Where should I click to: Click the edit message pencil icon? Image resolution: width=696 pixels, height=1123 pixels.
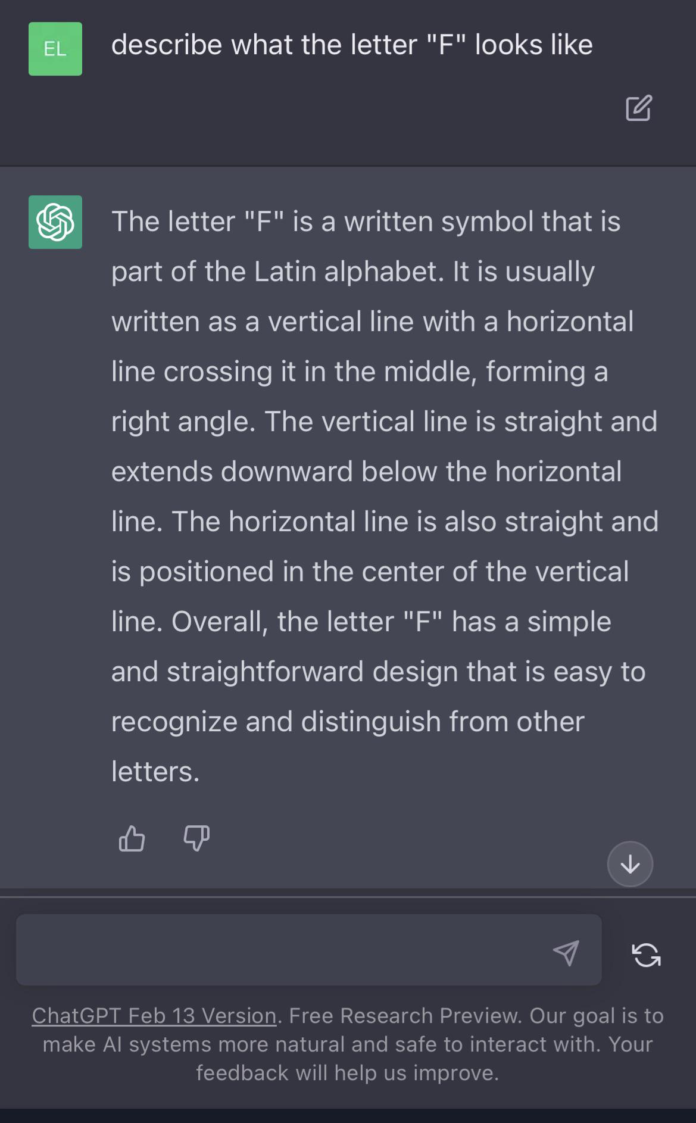point(639,108)
